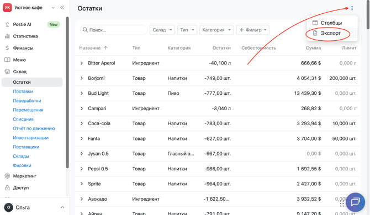Click the Финансы dollar icon
This screenshot has height=215, width=370.
coord(7,48)
